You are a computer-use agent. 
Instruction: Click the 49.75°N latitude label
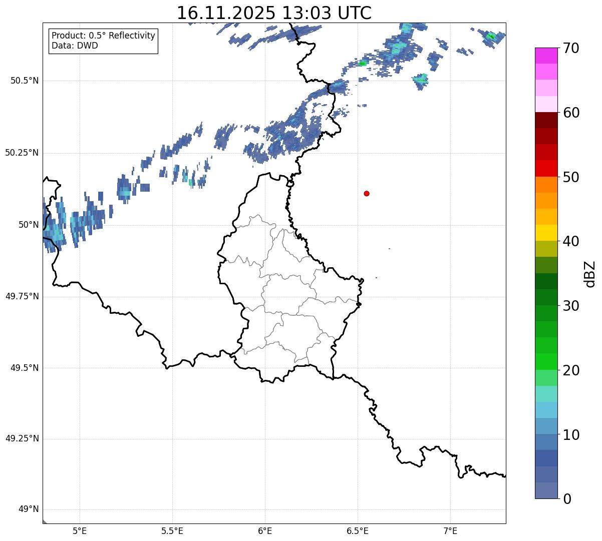(22, 296)
